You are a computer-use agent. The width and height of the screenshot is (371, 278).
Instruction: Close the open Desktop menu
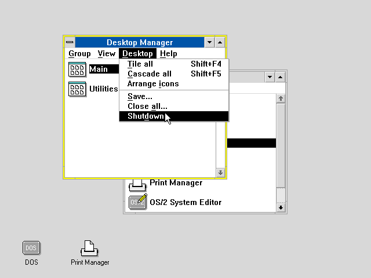137,54
